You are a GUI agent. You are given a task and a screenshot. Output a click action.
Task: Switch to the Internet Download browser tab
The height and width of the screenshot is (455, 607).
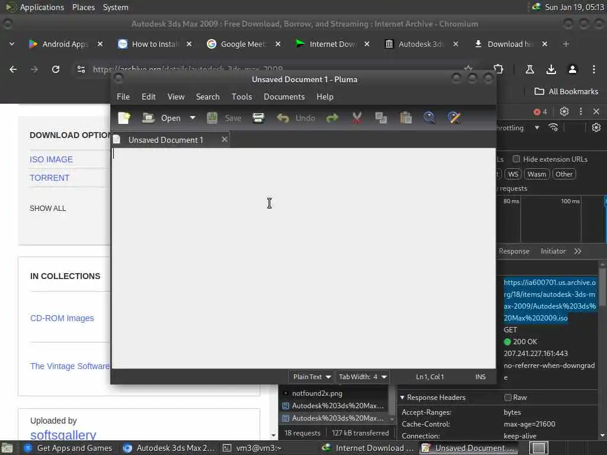pyautogui.click(x=333, y=44)
